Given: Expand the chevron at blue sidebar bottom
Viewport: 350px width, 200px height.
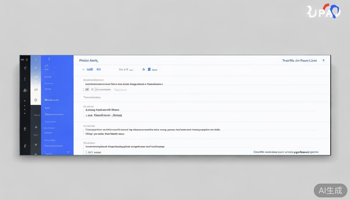Looking at the screenshot, I should (x=68, y=152).
